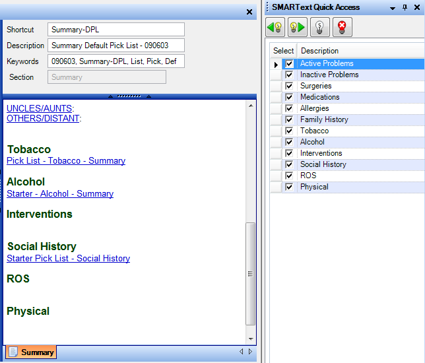Toggle the Allergies checkbox
Image resolution: width=425 pixels, height=363 pixels.
click(289, 108)
